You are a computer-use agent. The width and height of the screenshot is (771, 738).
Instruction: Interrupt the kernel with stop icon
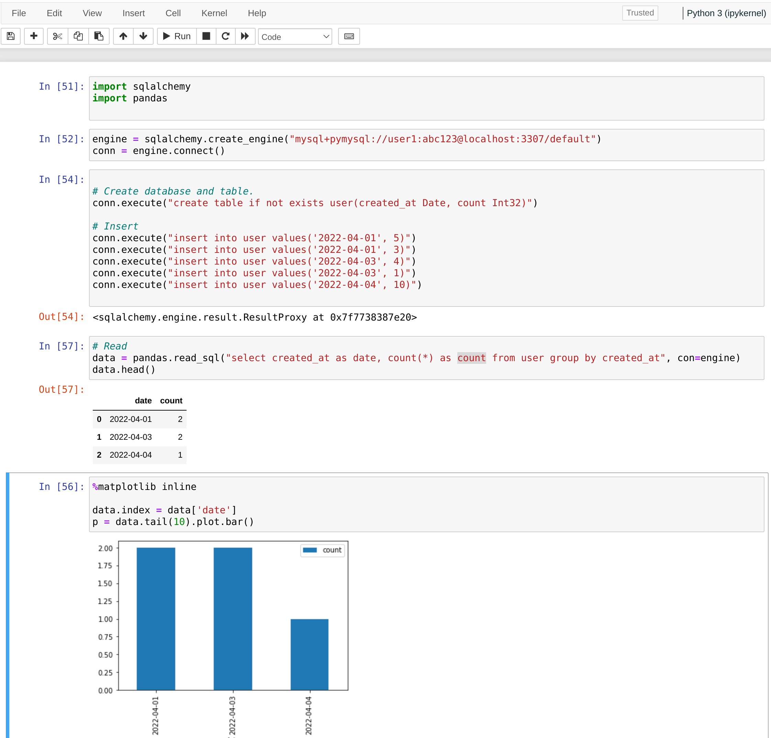pos(206,36)
